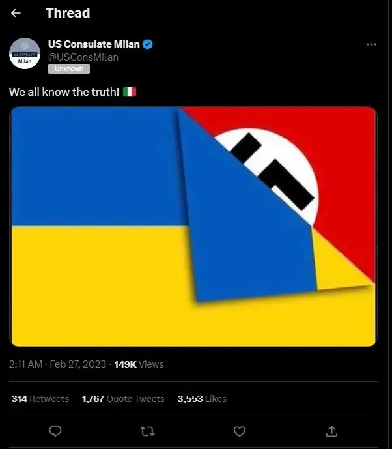Open the three-dot more options menu
This screenshot has width=392, height=449.
(x=371, y=44)
